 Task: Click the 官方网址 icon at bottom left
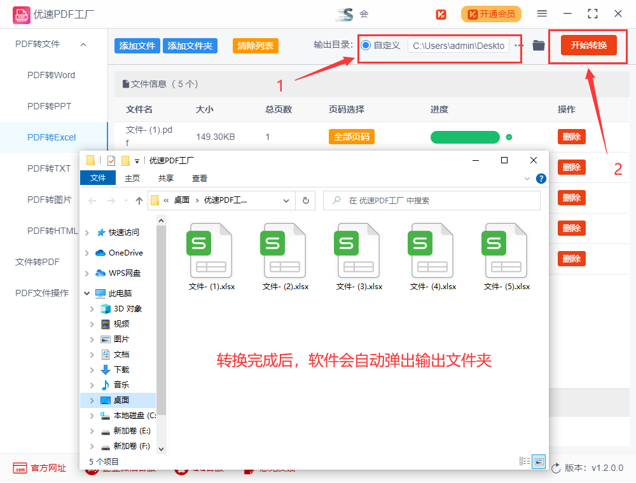[x=21, y=468]
